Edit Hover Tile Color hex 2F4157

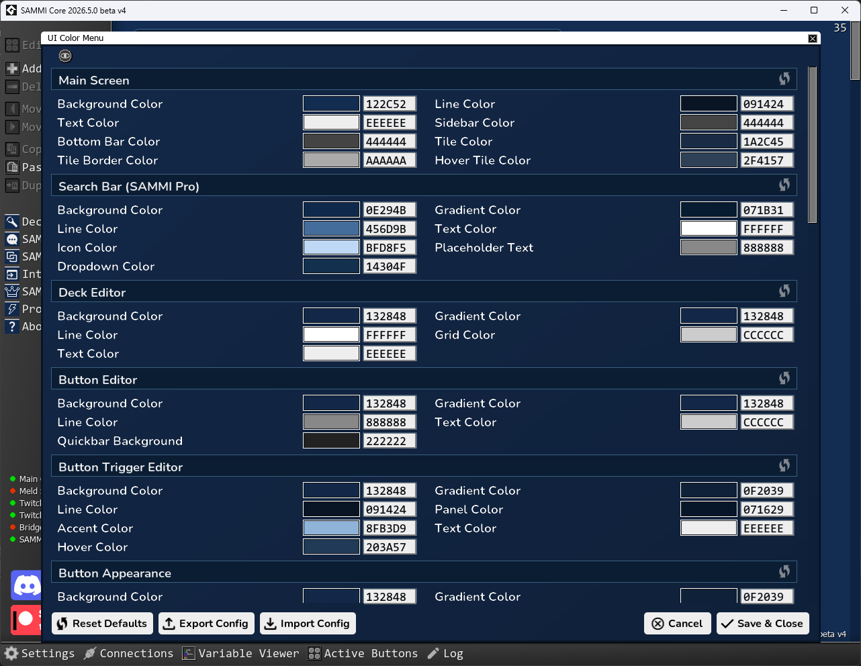767,160
